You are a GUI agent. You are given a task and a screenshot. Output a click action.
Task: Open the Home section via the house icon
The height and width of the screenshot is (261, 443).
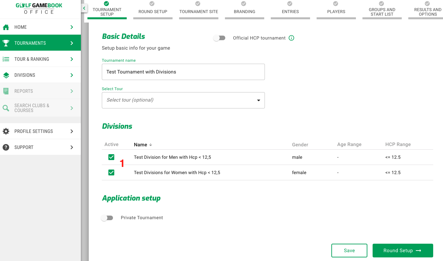tap(6, 27)
